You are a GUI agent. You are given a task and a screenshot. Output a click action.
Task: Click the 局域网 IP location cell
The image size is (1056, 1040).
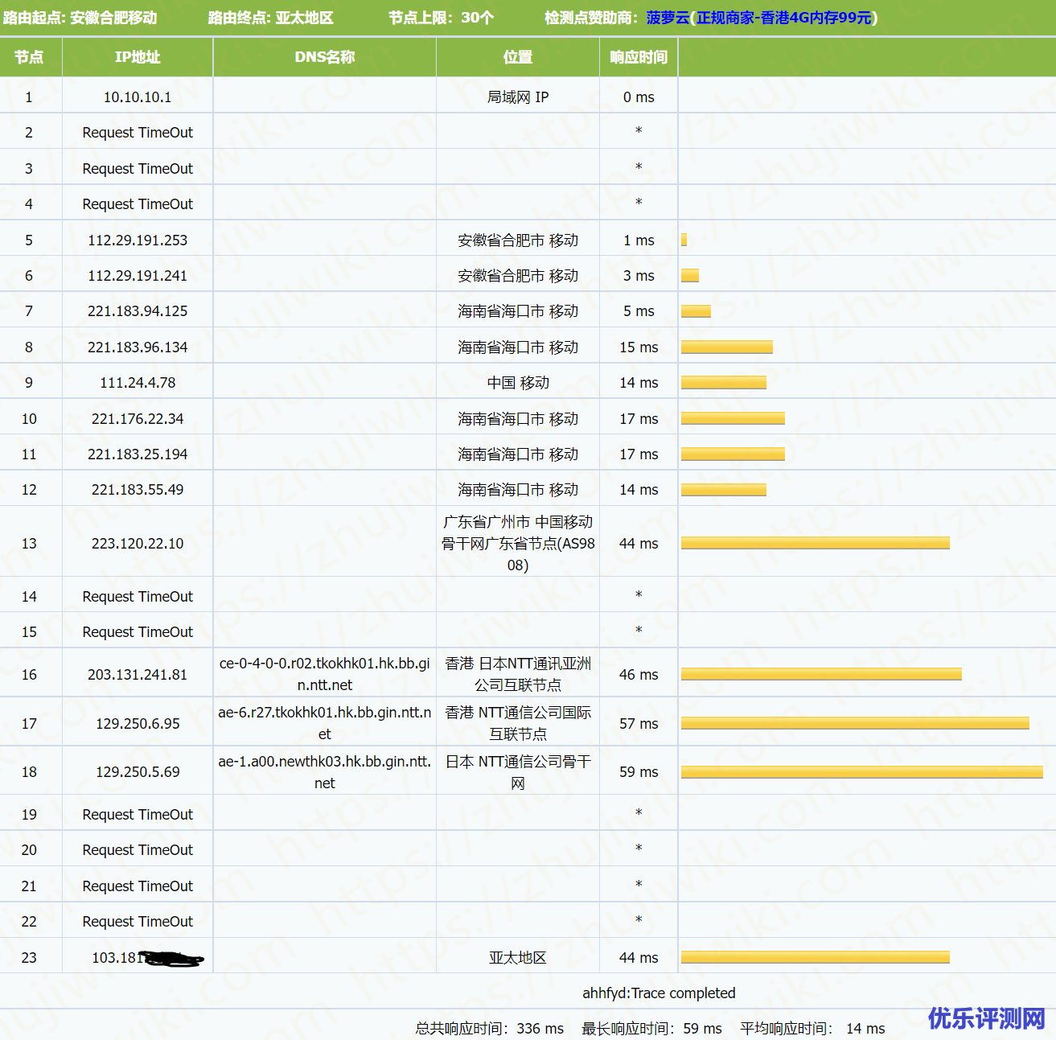coord(517,97)
